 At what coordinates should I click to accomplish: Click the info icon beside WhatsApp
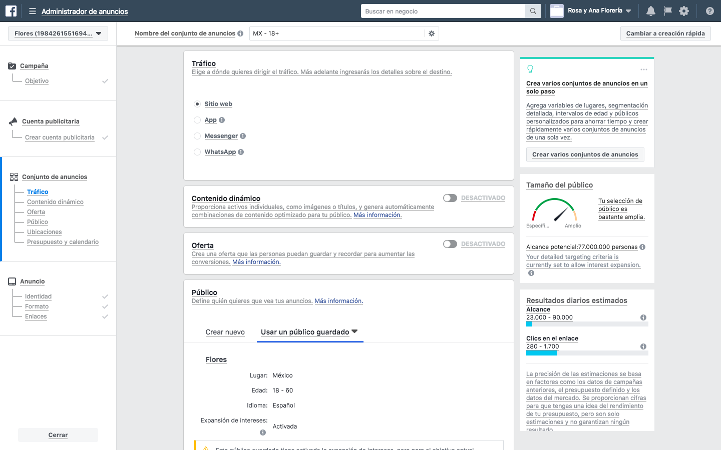click(241, 152)
